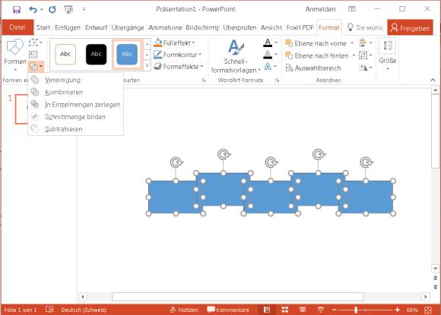Click the Redo icon in title bar
The height and width of the screenshot is (315, 441).
coord(52,10)
